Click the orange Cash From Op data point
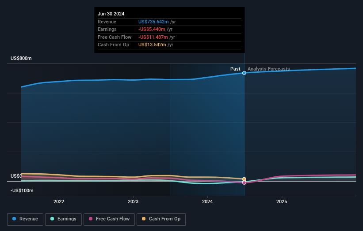This screenshot has height=231, width=363. tap(244, 179)
